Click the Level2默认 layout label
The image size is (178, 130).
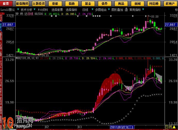pyautogui.click(x=7, y=10)
